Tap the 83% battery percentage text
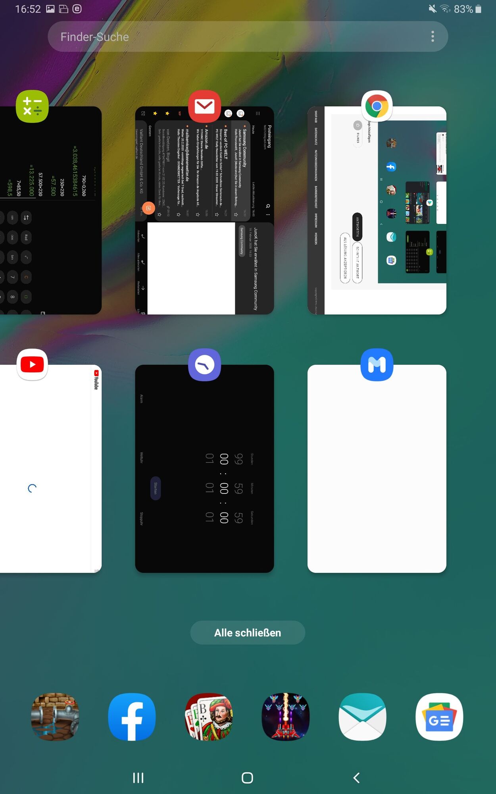The height and width of the screenshot is (794, 496). click(463, 9)
